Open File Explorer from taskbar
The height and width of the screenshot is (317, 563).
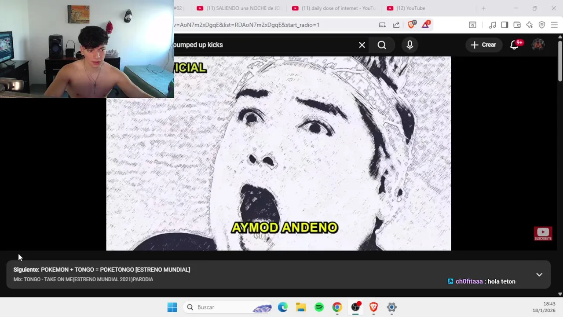[301, 307]
